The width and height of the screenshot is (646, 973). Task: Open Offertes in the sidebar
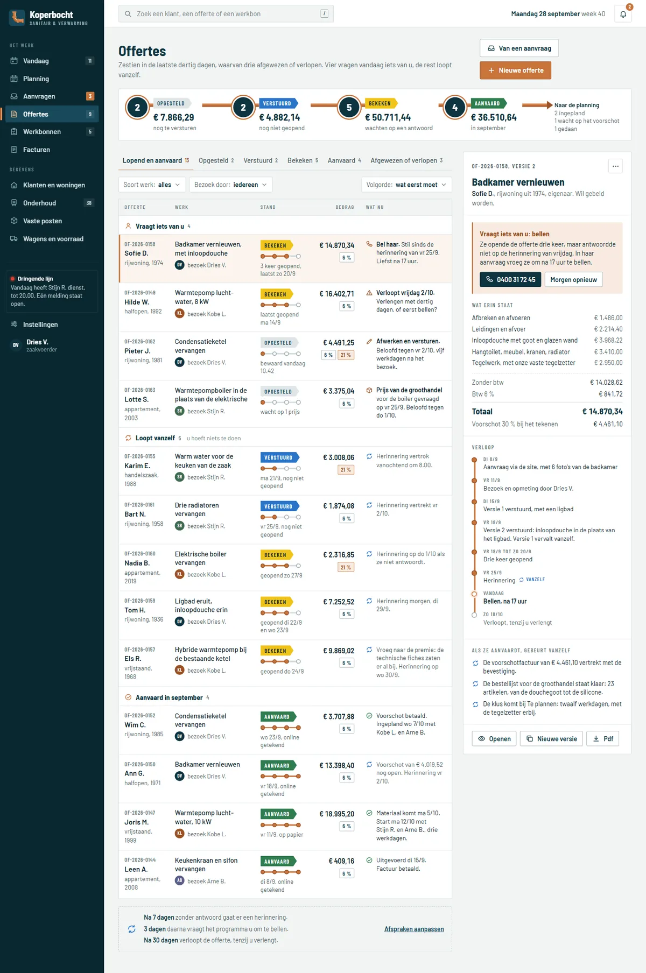[x=52, y=114]
